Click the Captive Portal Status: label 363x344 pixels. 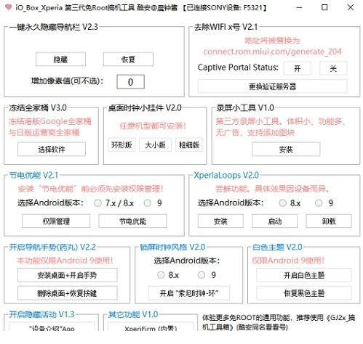[x=238, y=67]
